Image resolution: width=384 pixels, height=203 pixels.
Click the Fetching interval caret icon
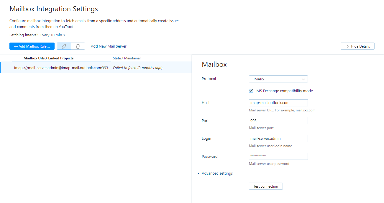tap(64, 35)
